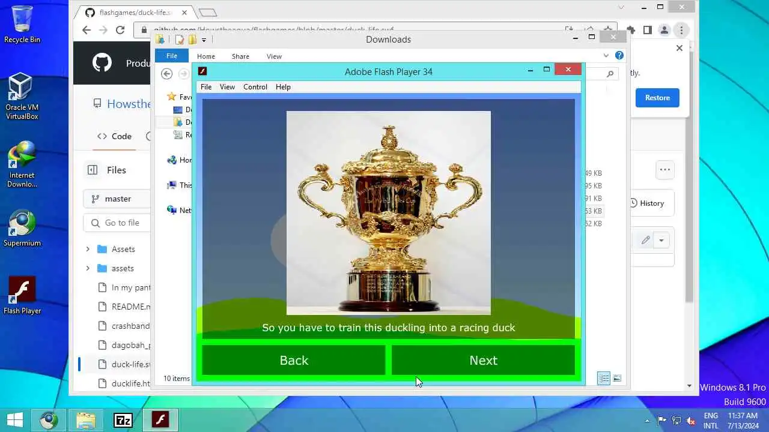
Task: Show hidden tray icons arrow
Action: pyautogui.click(x=647, y=421)
